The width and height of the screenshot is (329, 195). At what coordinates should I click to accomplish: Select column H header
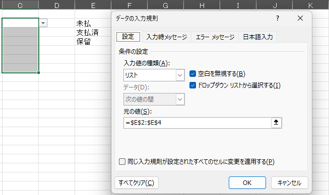202,5
